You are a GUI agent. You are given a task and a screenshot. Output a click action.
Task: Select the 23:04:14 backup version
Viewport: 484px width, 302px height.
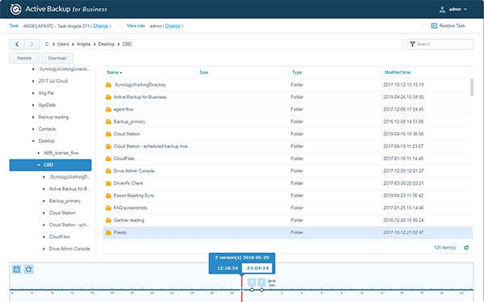point(257,268)
